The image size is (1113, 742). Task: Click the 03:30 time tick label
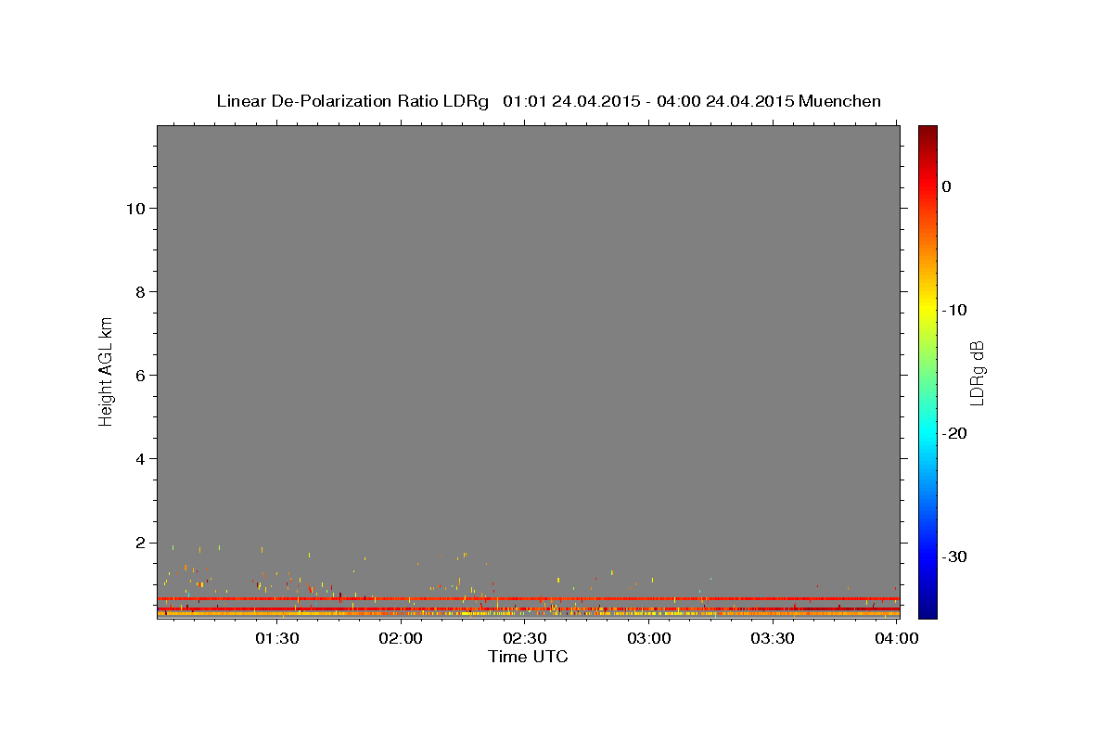[773, 638]
